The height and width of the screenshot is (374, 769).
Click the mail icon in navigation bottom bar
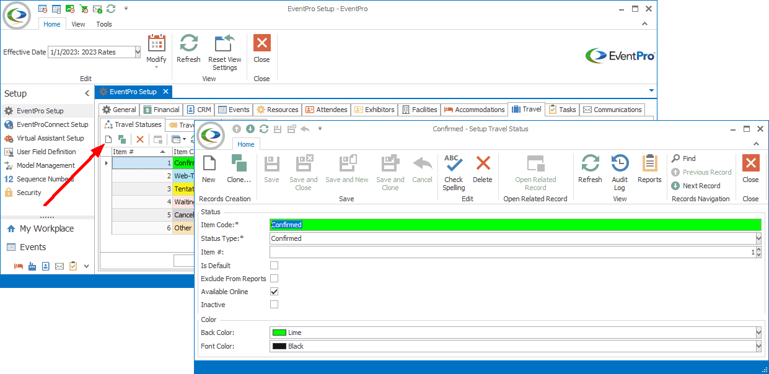click(59, 266)
